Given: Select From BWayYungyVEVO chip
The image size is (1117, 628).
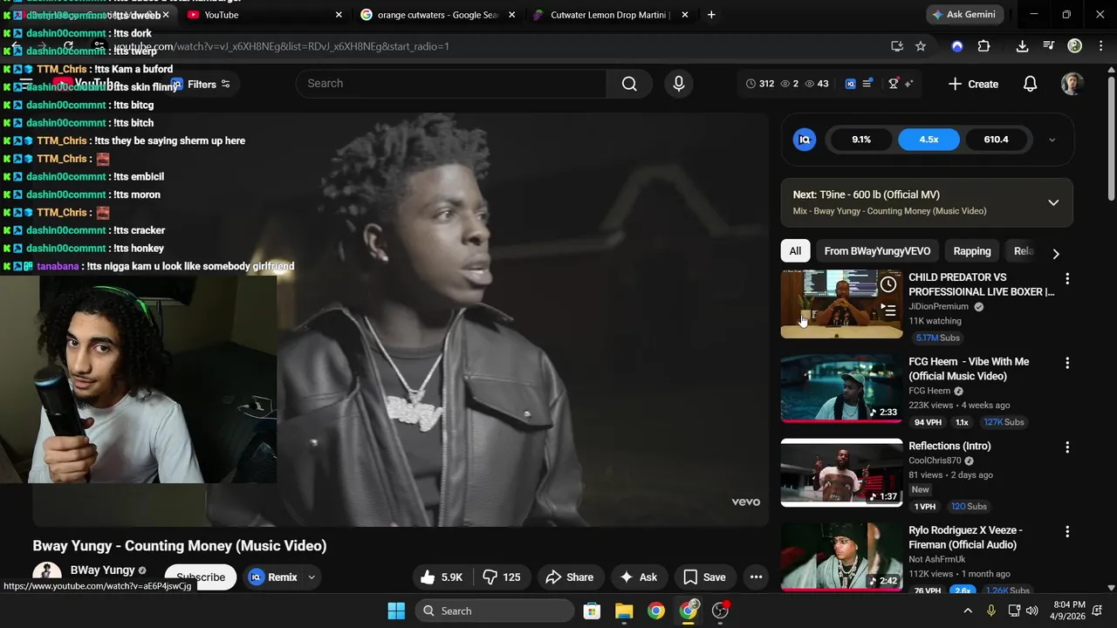Looking at the screenshot, I should 877,251.
